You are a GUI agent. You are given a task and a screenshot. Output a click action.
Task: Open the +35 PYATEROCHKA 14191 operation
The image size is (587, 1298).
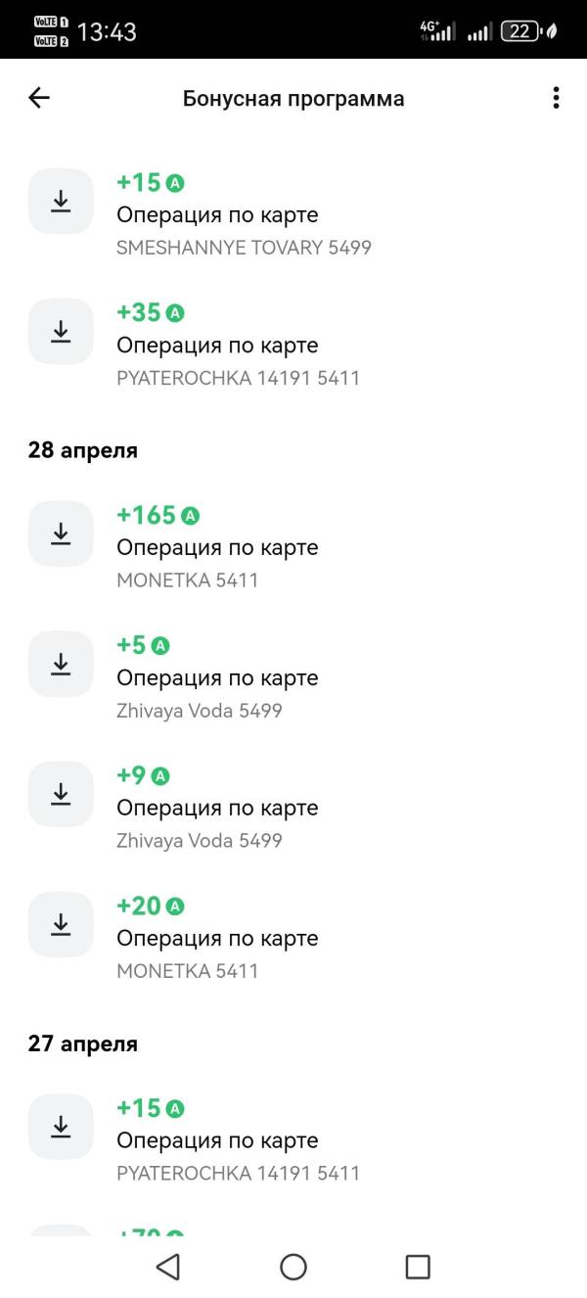(293, 345)
